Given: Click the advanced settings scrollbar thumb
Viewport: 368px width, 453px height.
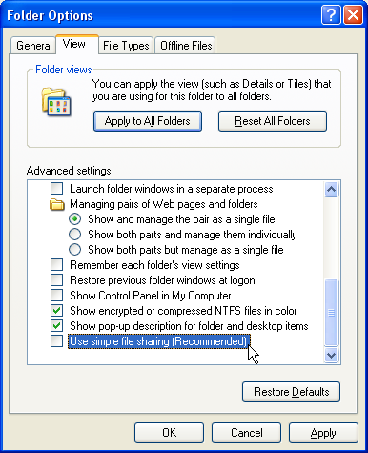Looking at the screenshot, I should 331,313.
